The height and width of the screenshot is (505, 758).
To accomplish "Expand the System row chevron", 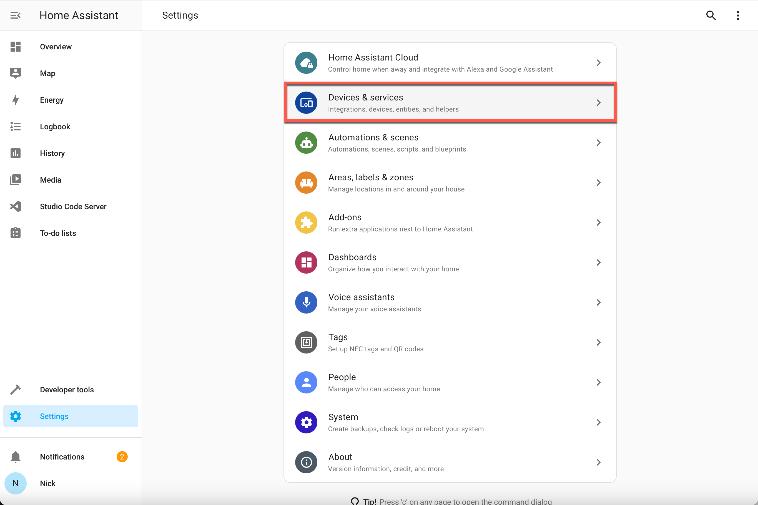I will click(x=598, y=422).
